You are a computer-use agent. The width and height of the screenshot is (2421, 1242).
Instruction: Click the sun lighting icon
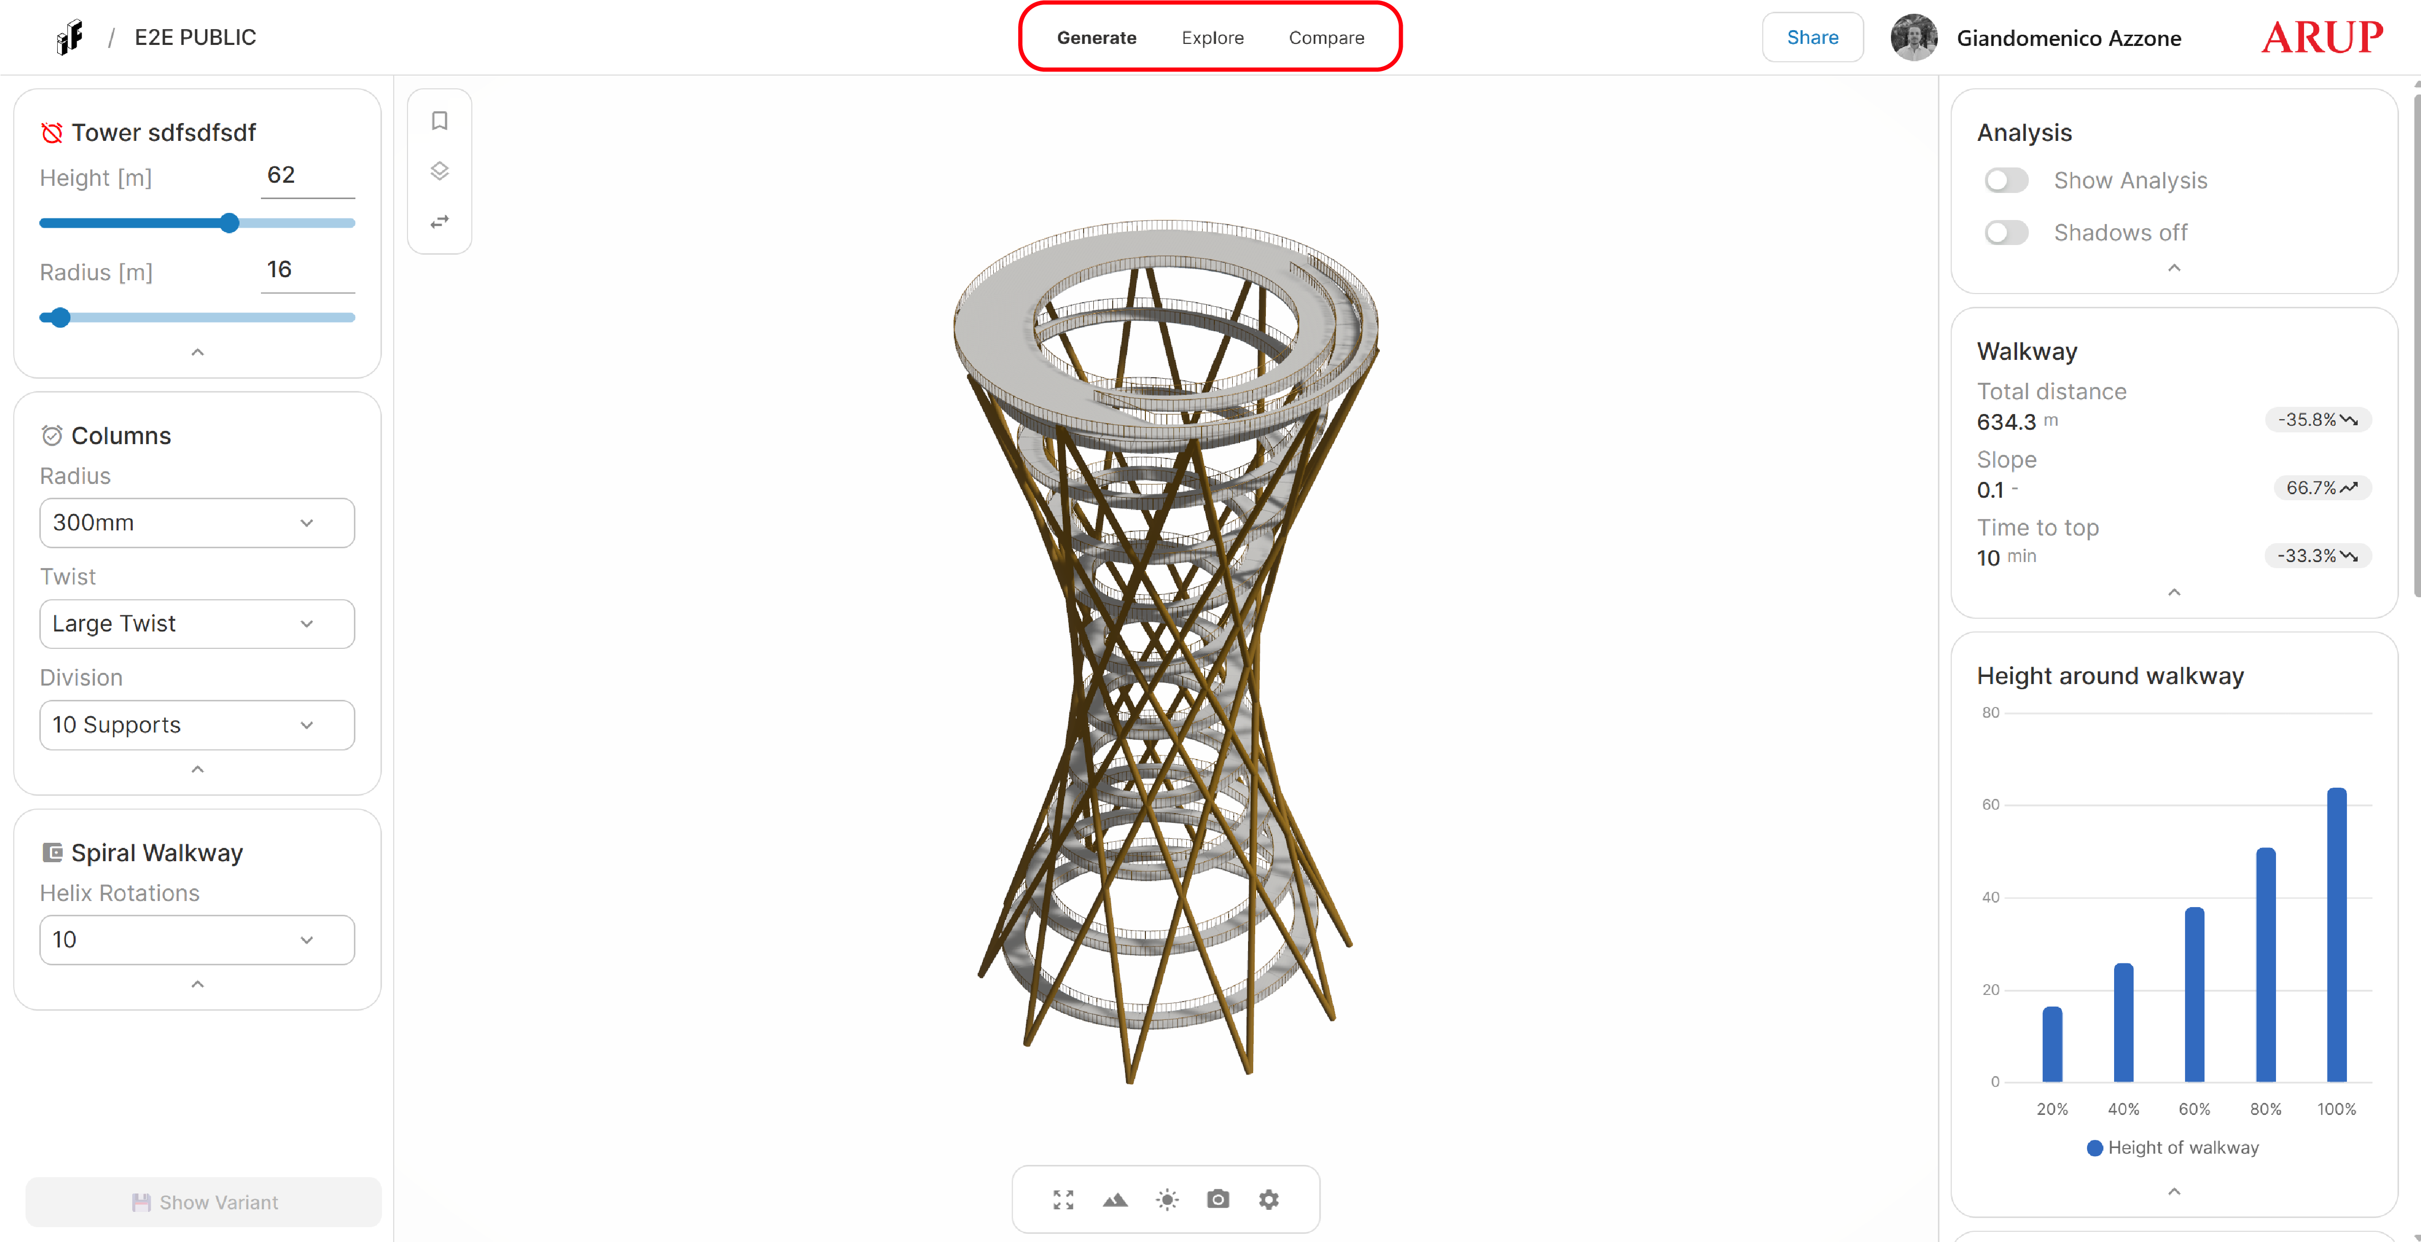(x=1166, y=1199)
